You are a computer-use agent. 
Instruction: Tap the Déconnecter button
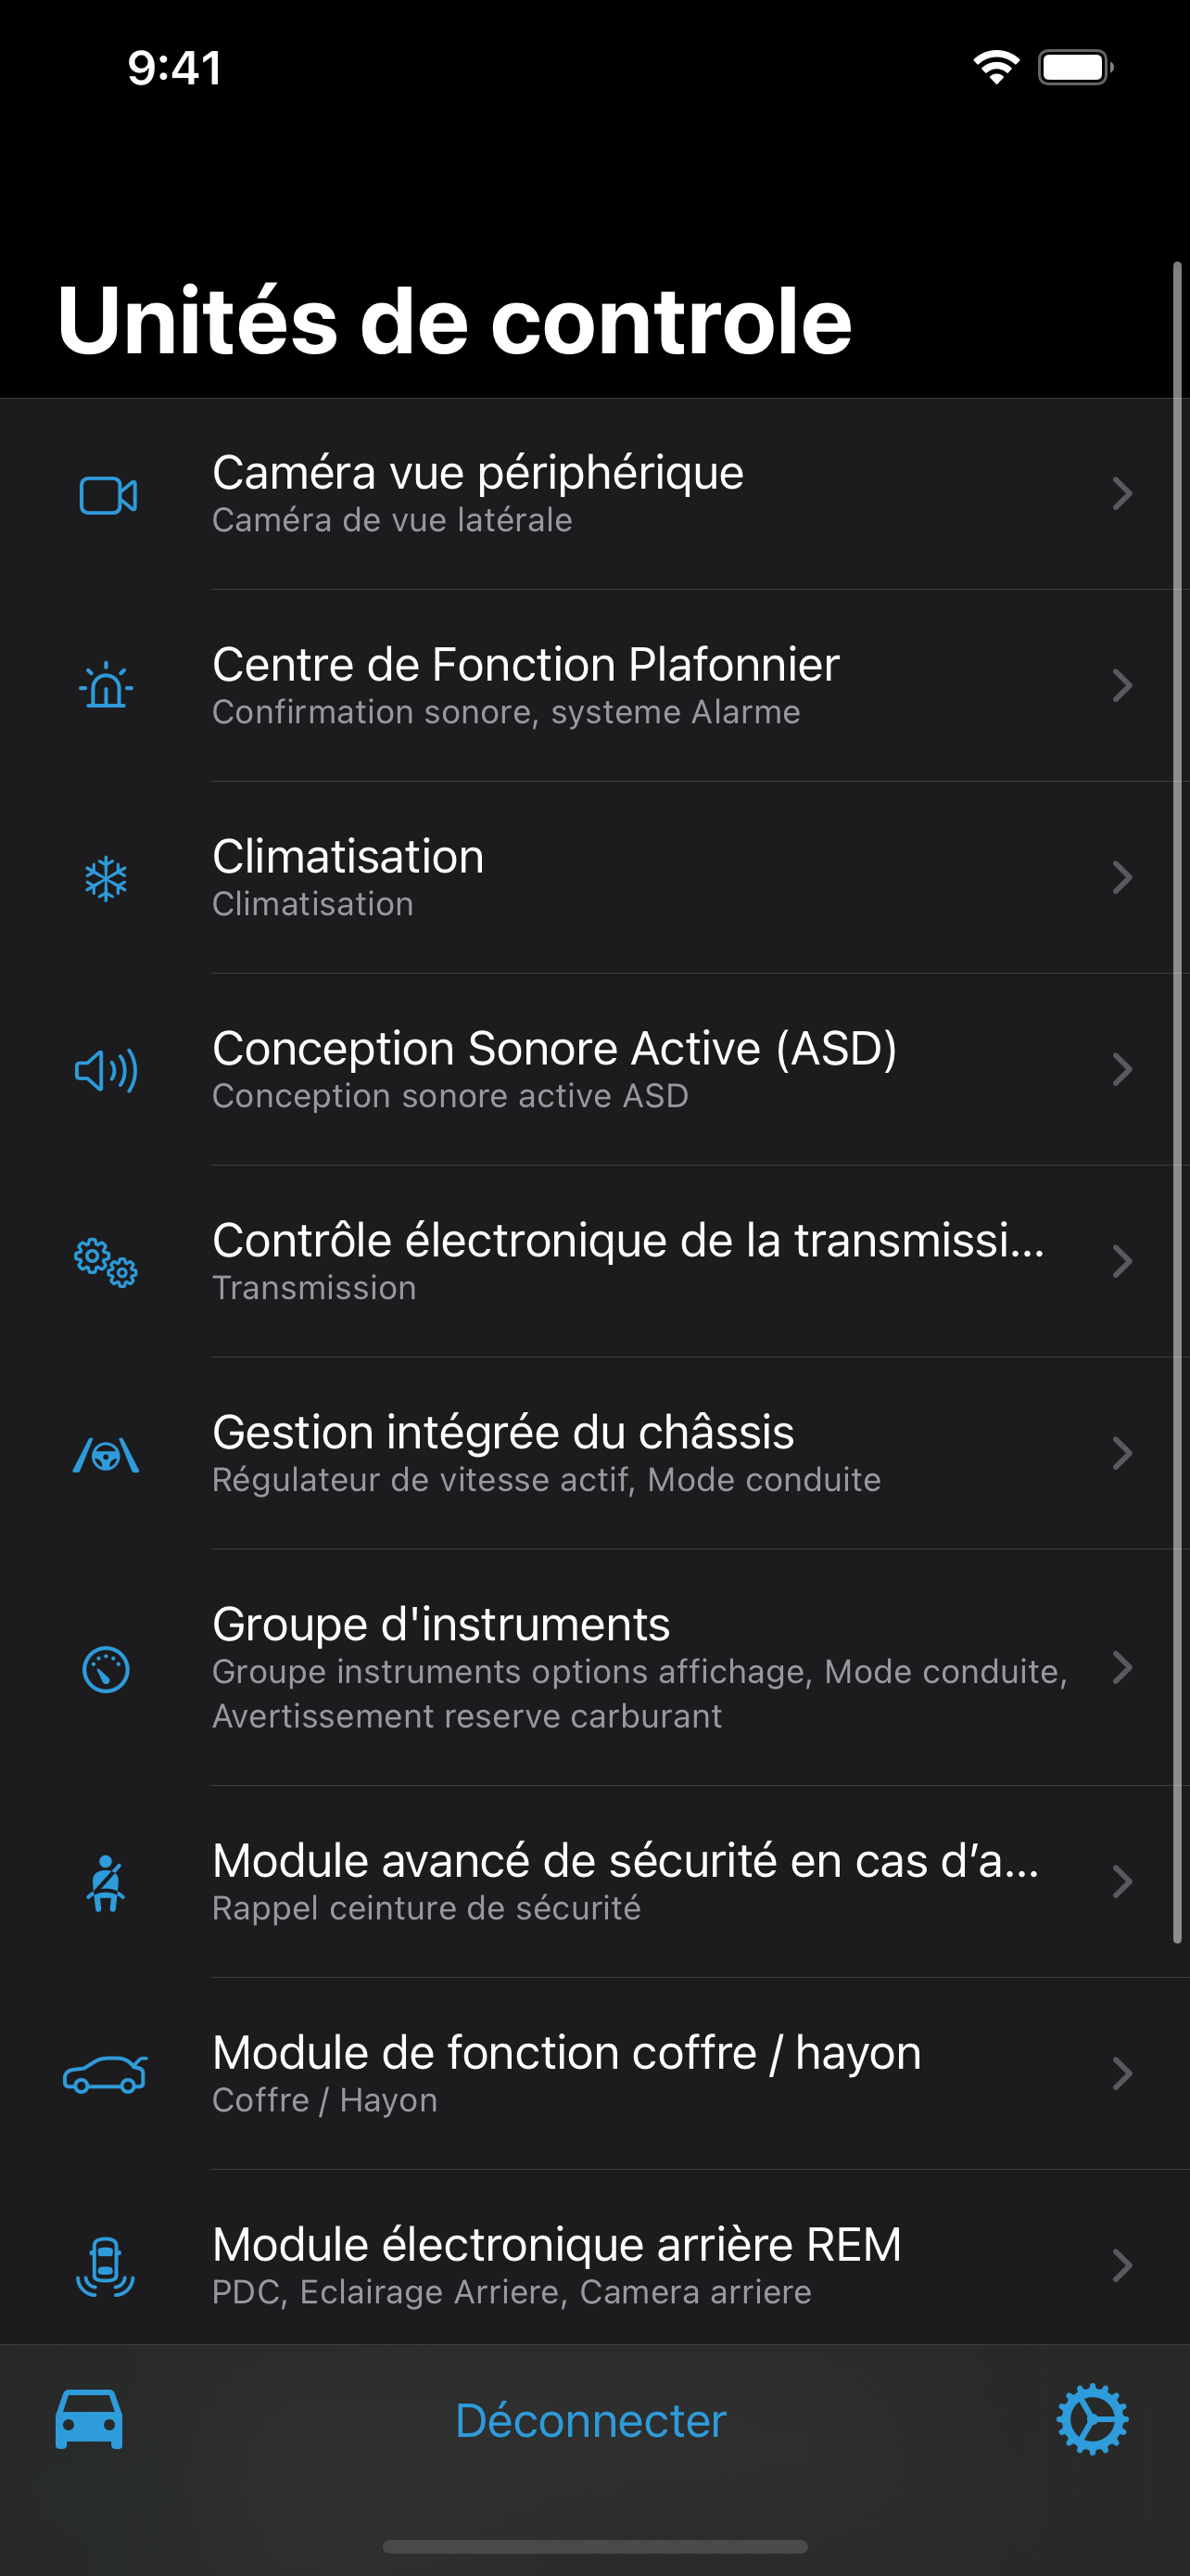point(590,2420)
